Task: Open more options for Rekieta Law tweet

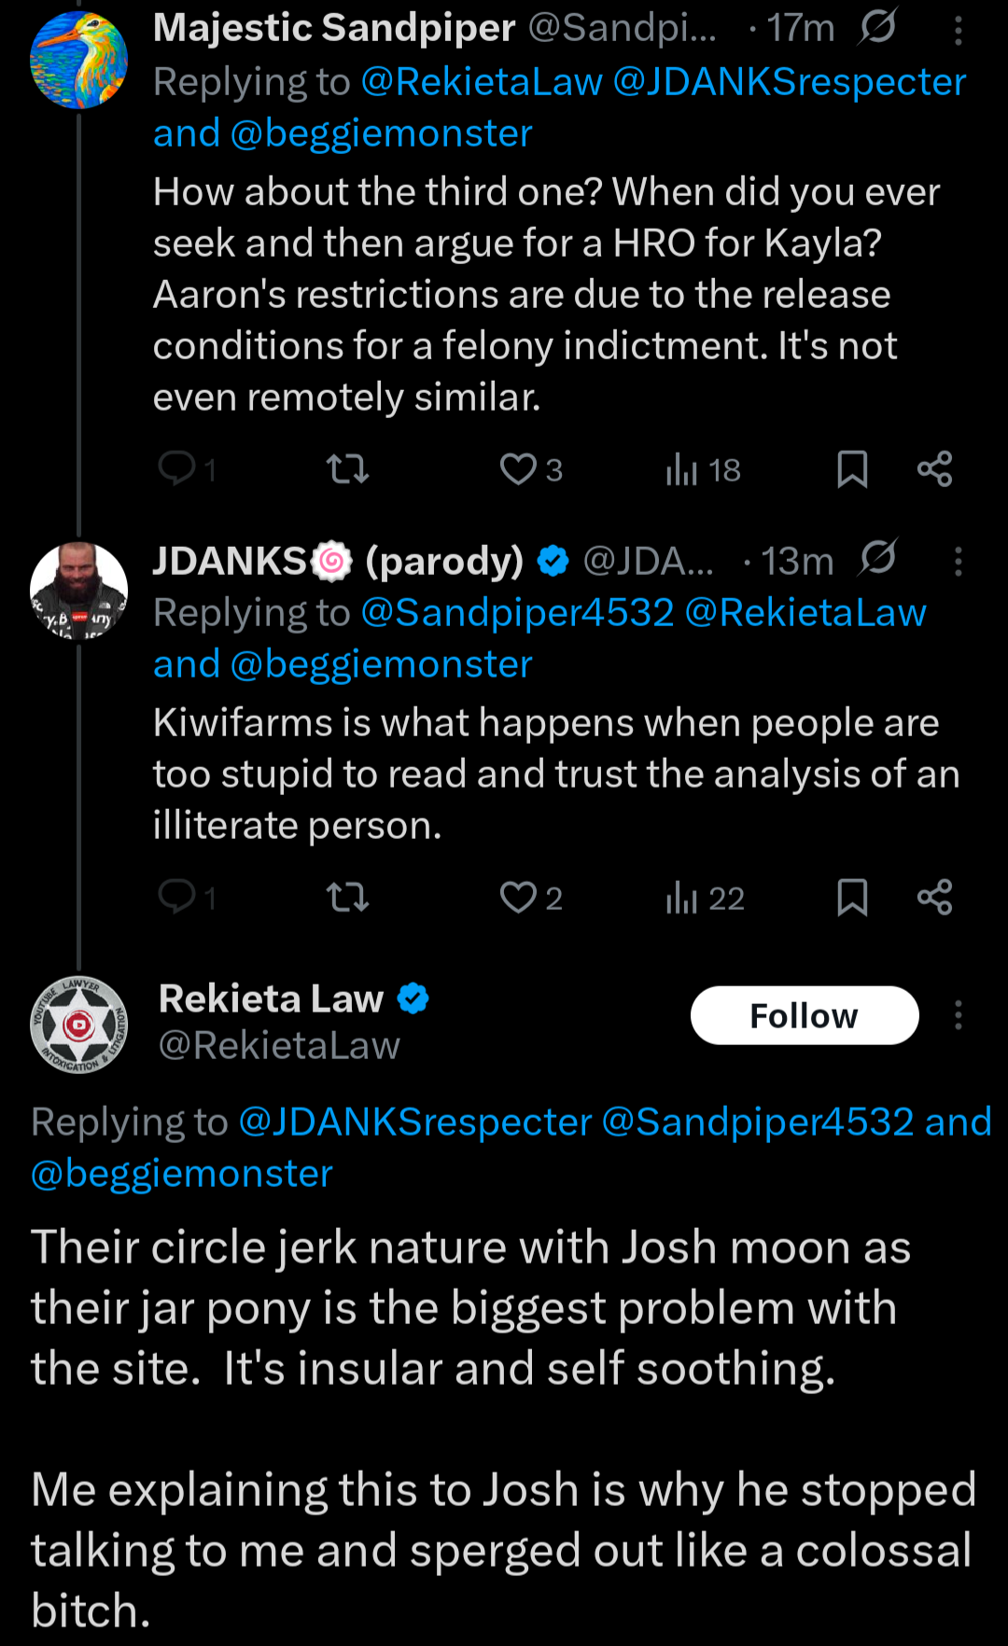Action: [x=958, y=1015]
